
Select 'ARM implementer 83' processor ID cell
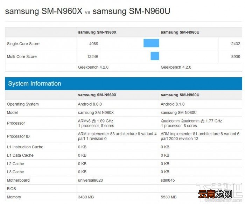click(x=117, y=136)
